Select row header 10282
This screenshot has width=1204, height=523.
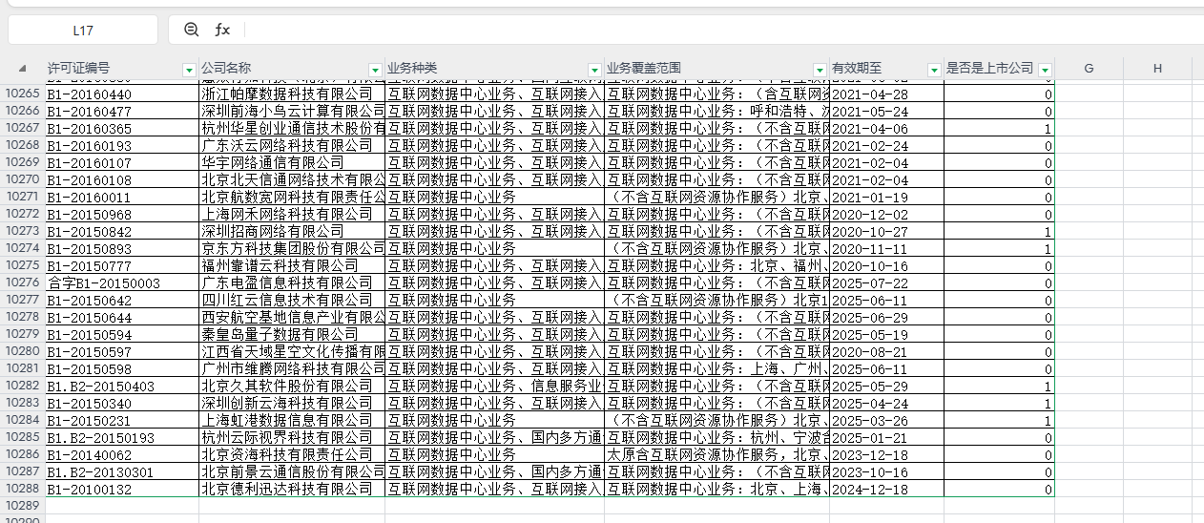click(x=22, y=387)
